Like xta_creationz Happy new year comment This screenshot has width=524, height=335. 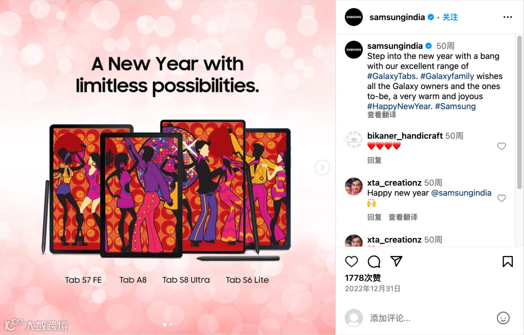coord(501,198)
